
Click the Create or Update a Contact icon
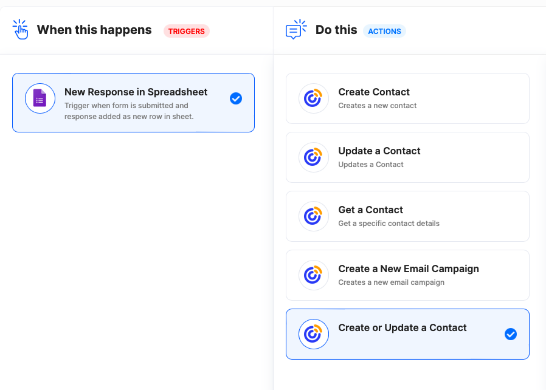click(313, 334)
